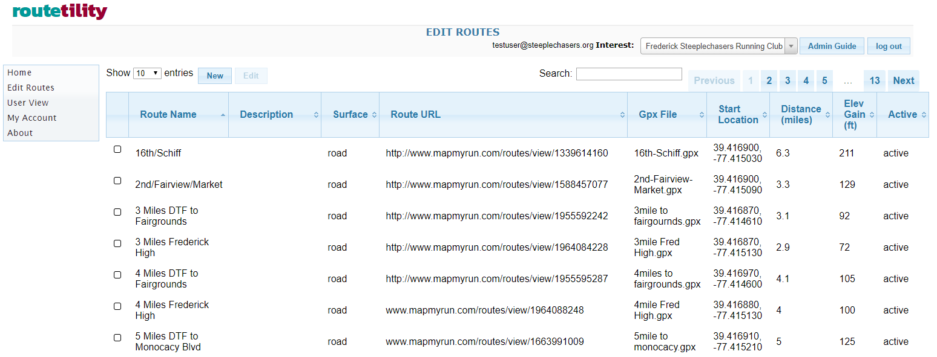Go to page 5 of results
Screen dimensions: 937x357
[824, 81]
